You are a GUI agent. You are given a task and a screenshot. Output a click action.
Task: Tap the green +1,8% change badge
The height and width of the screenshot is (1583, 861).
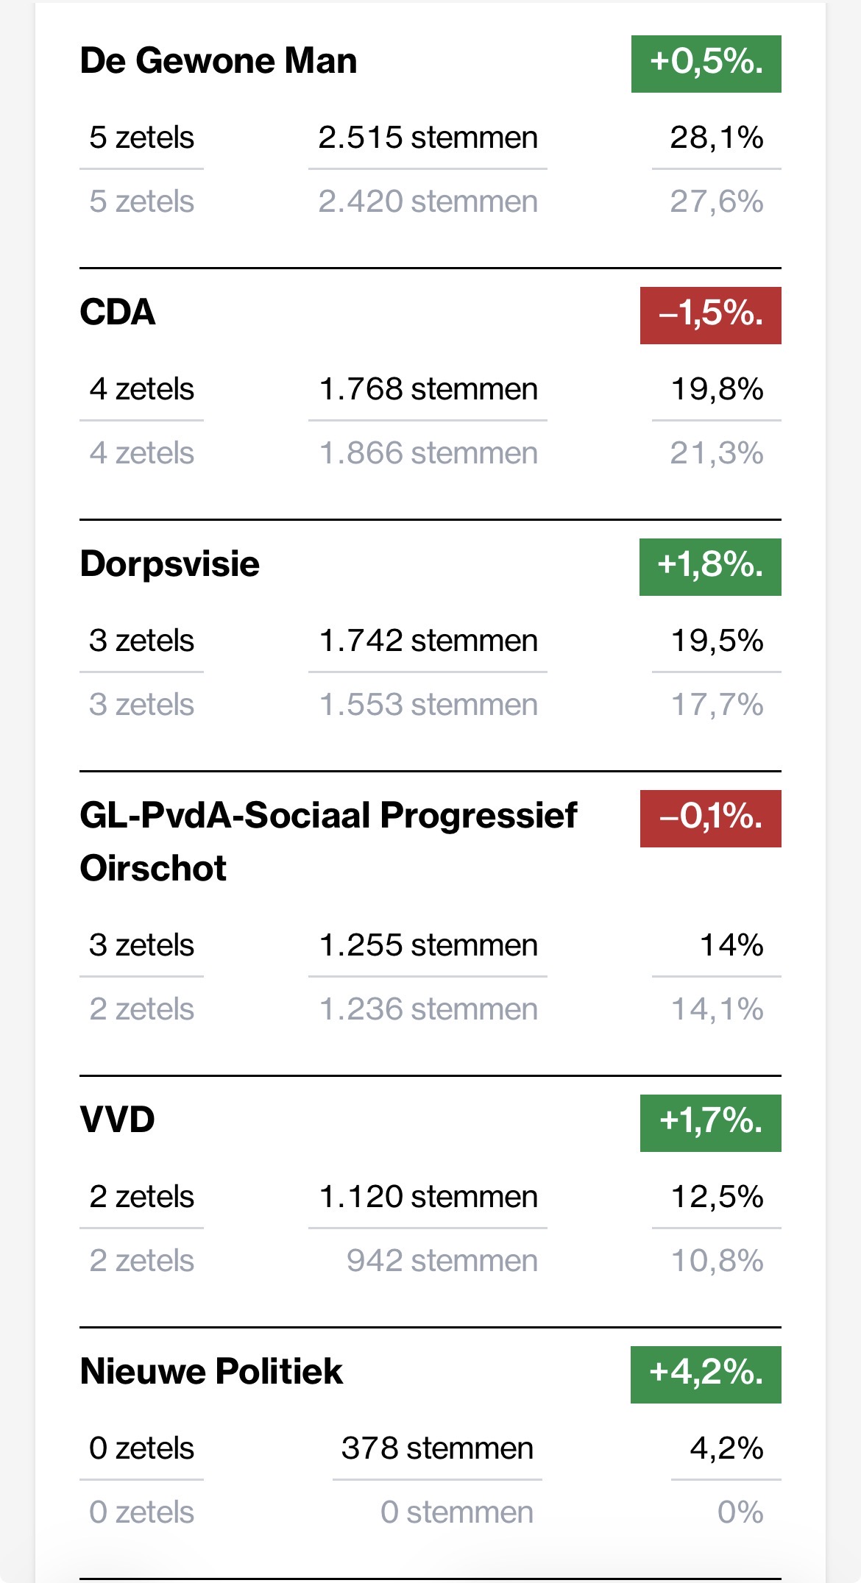[x=709, y=566]
